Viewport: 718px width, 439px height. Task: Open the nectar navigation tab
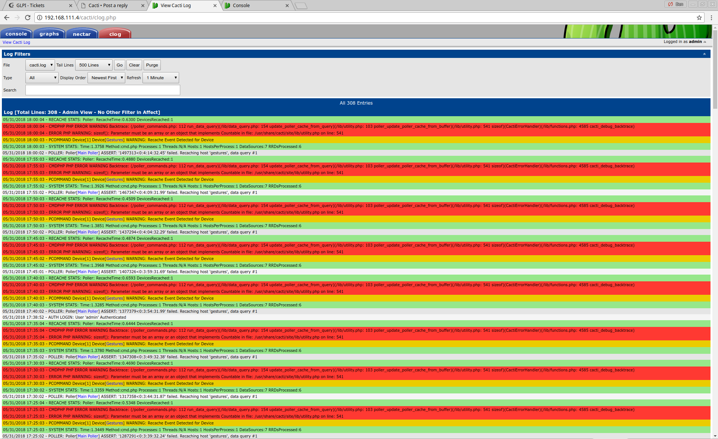(x=82, y=34)
